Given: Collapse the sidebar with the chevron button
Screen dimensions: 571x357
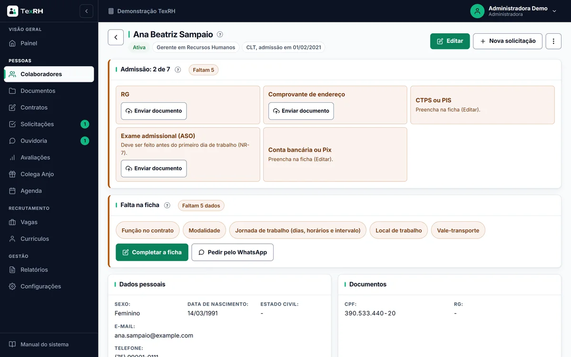Looking at the screenshot, I should point(86,11).
